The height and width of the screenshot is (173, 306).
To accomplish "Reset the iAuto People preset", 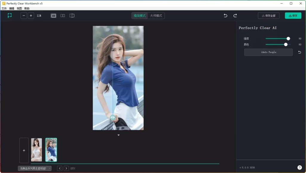I will click(299, 52).
